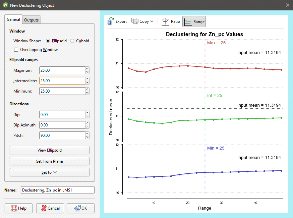Choose Cuboid window shape option
The height and width of the screenshot is (218, 293).
coord(72,41)
